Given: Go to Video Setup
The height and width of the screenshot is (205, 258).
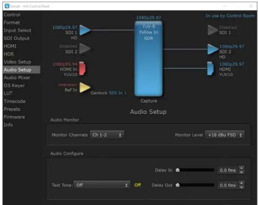Looking at the screenshot, I should click(x=17, y=62).
